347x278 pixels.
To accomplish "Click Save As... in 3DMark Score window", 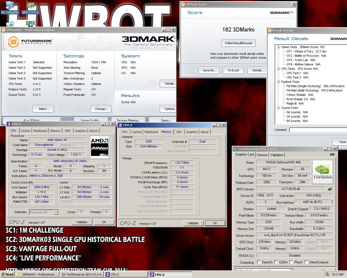I will tap(210, 70).
